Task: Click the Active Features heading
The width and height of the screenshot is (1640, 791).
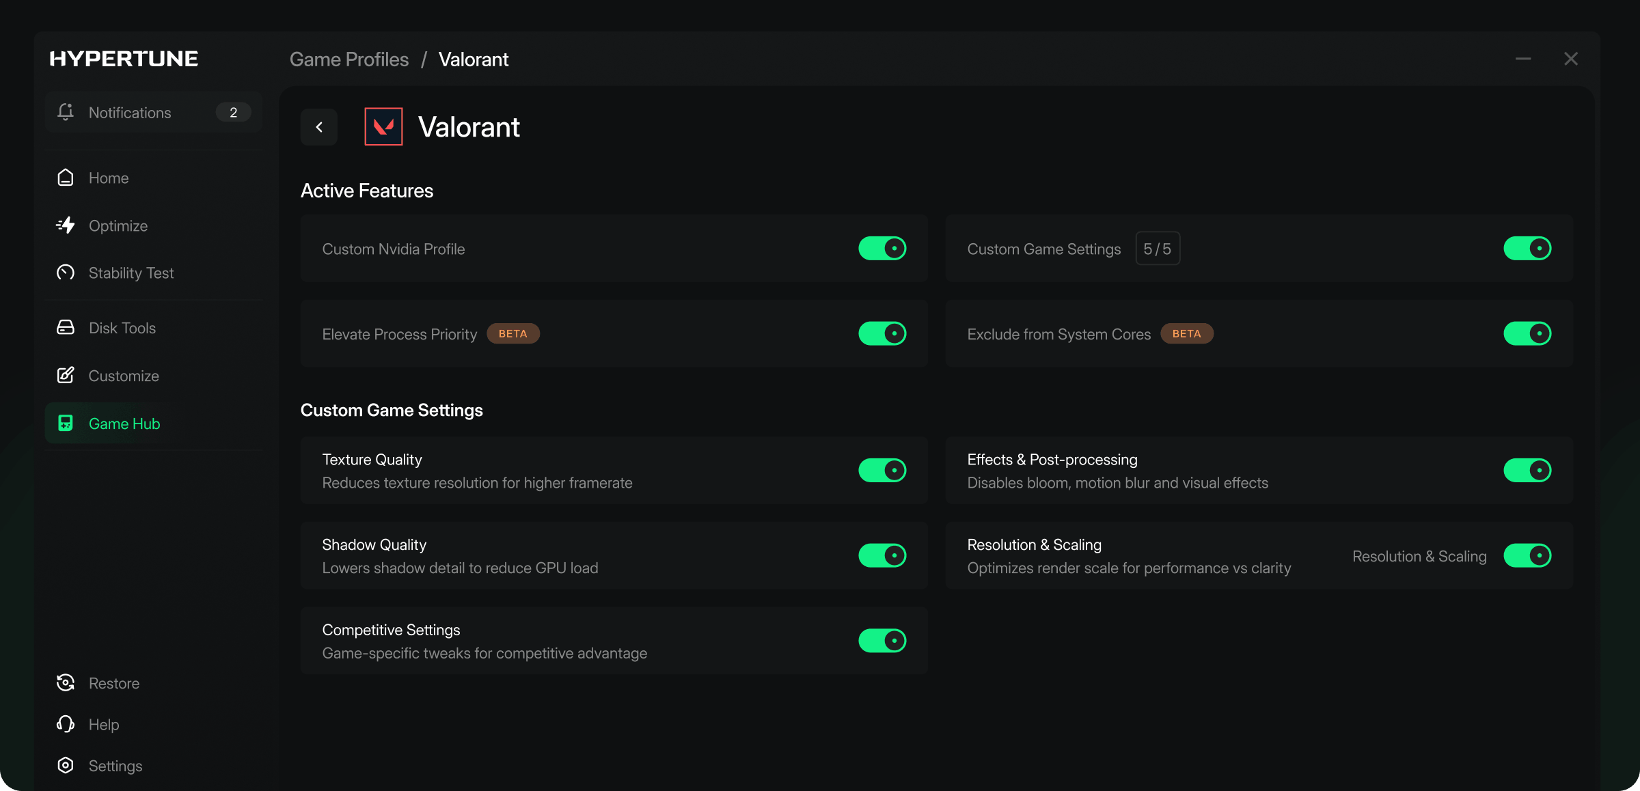Action: [367, 191]
